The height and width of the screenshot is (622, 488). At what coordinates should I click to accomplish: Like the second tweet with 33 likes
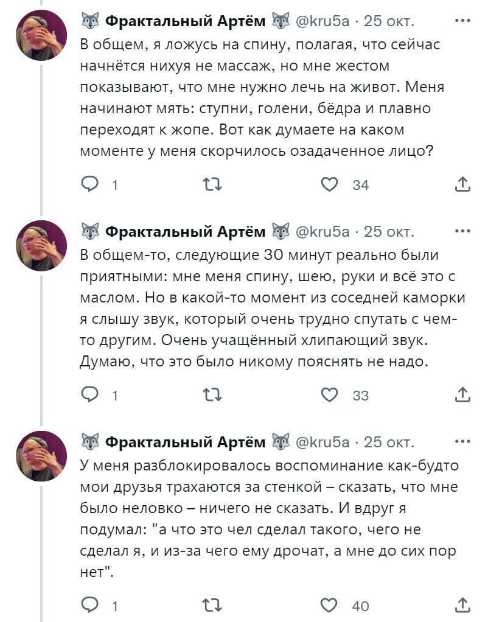(x=329, y=395)
